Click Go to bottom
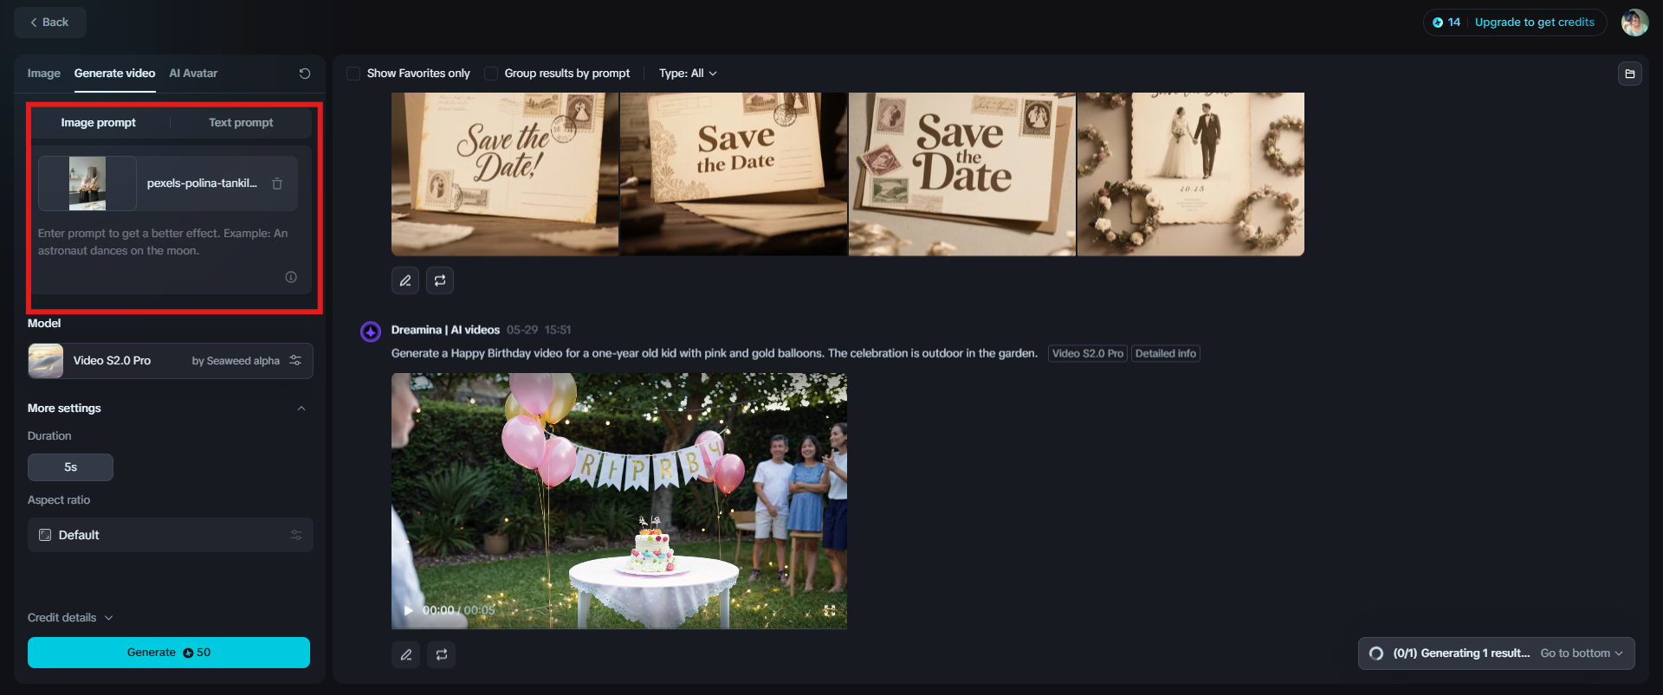The height and width of the screenshot is (695, 1663). [1581, 653]
